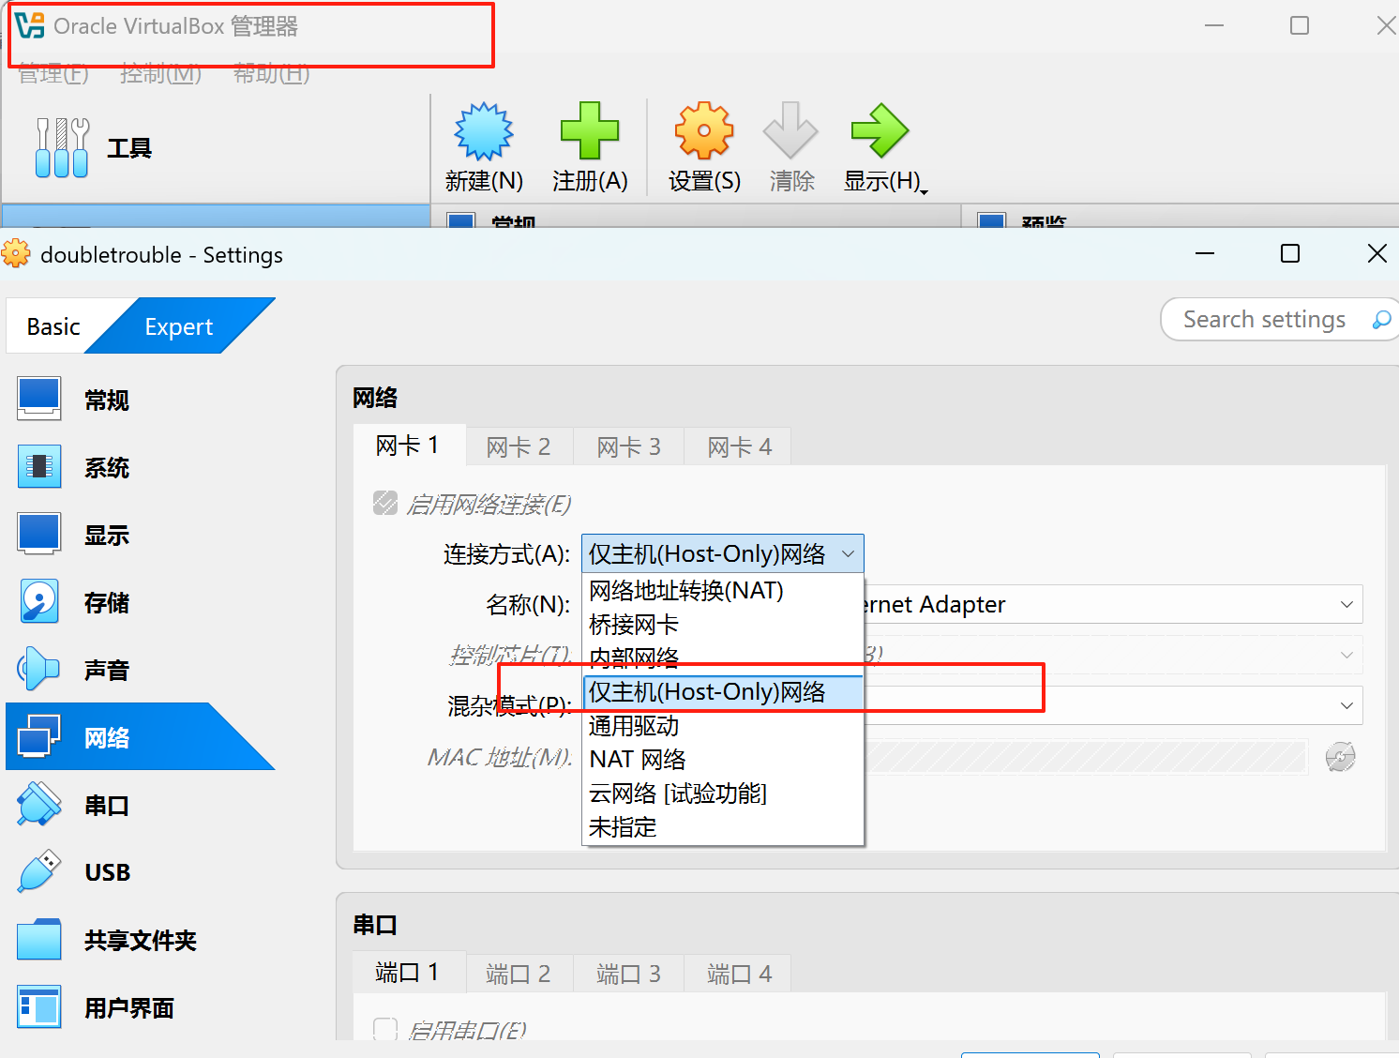Open the Help (帮助) menu
This screenshot has height=1058, width=1399.
click(271, 74)
